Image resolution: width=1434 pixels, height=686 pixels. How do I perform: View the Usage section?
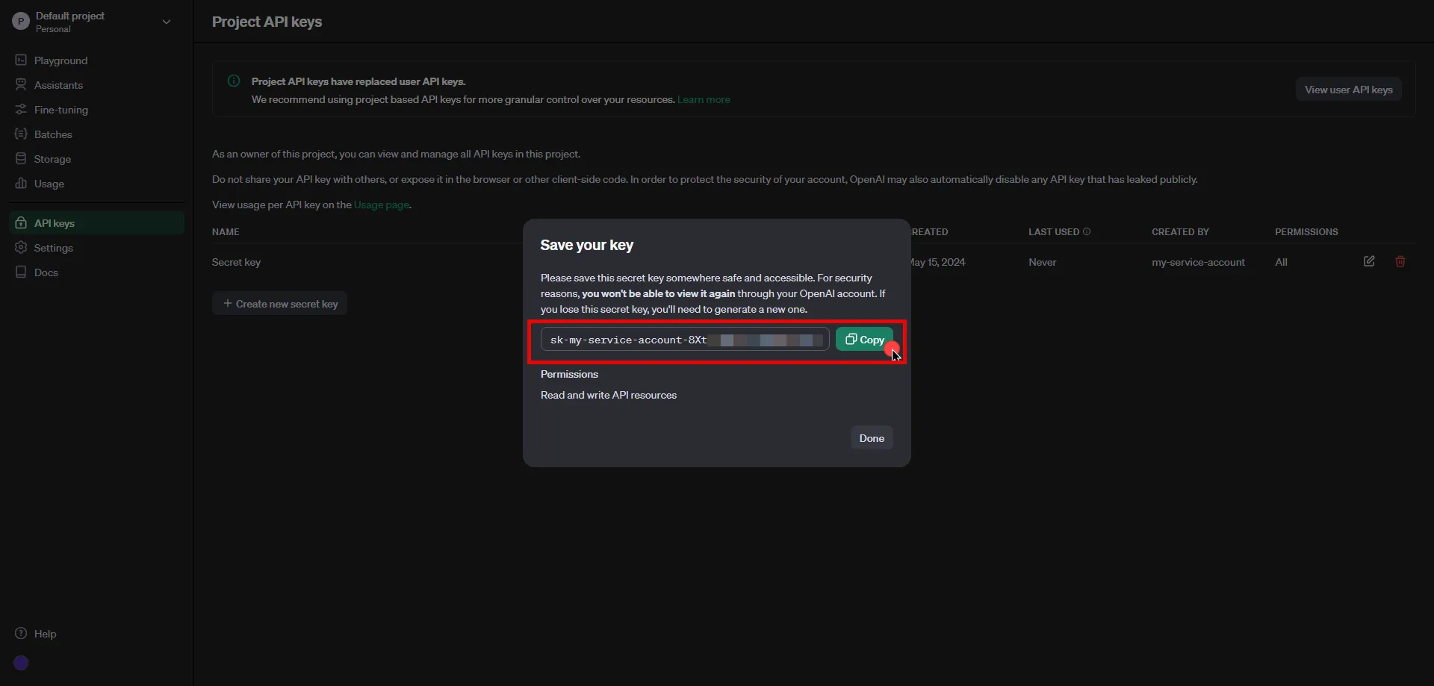tap(50, 184)
